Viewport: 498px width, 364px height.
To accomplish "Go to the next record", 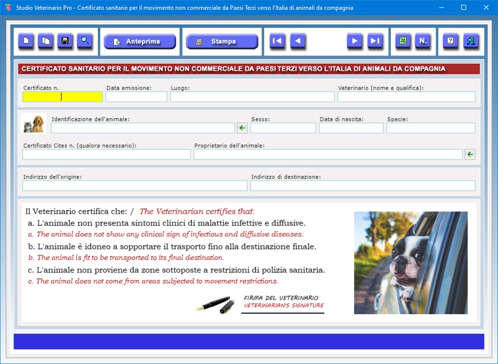I will pyautogui.click(x=355, y=41).
